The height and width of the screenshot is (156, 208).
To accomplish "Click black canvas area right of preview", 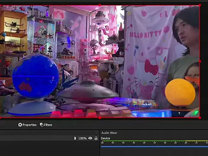I will (204, 62).
